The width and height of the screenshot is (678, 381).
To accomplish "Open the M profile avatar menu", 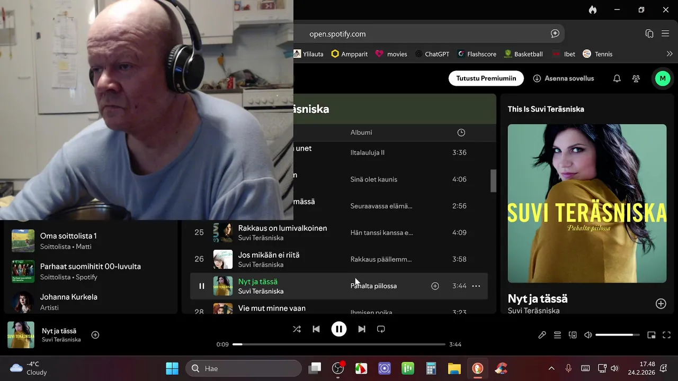I will [662, 78].
